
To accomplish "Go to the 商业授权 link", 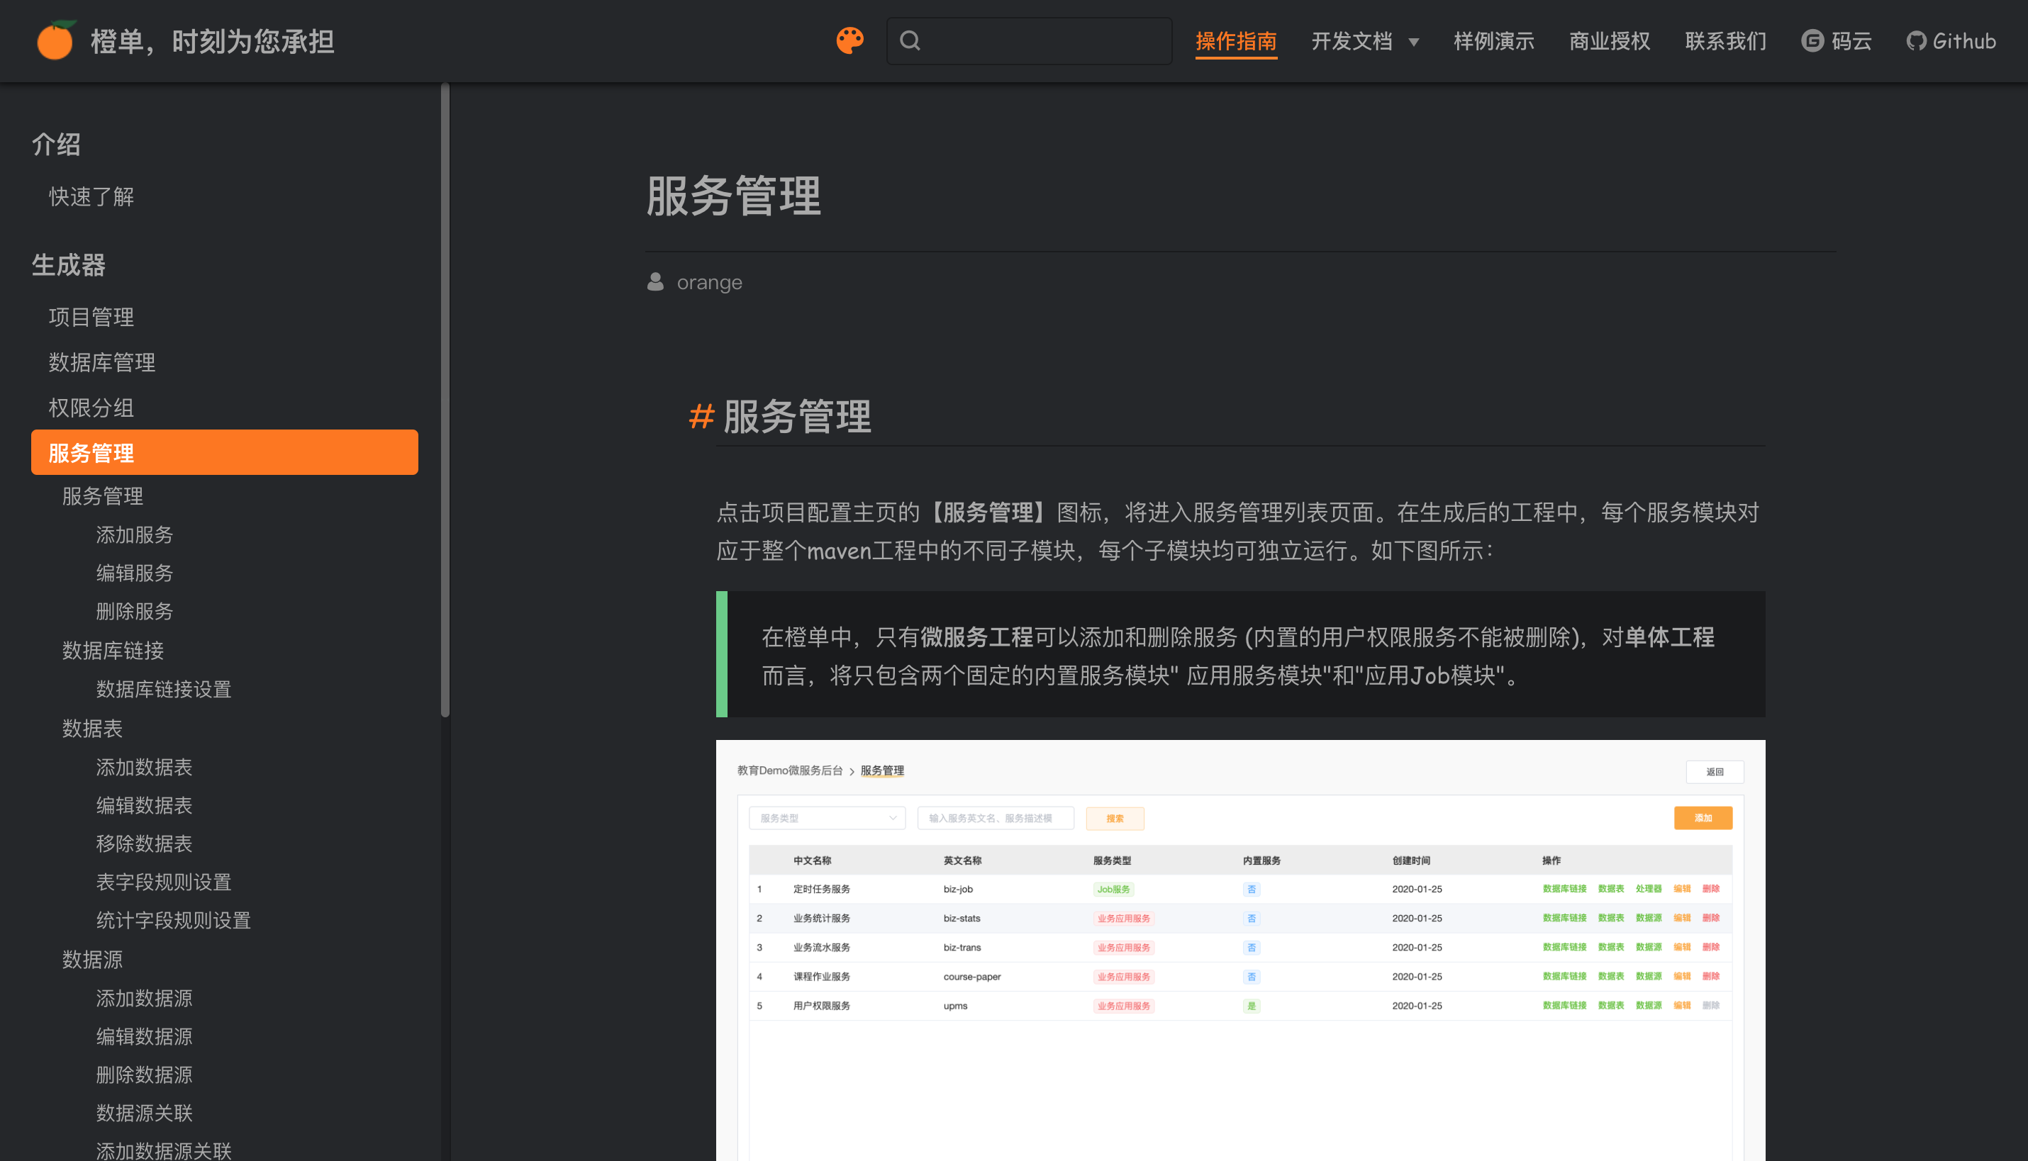I will tap(1610, 40).
